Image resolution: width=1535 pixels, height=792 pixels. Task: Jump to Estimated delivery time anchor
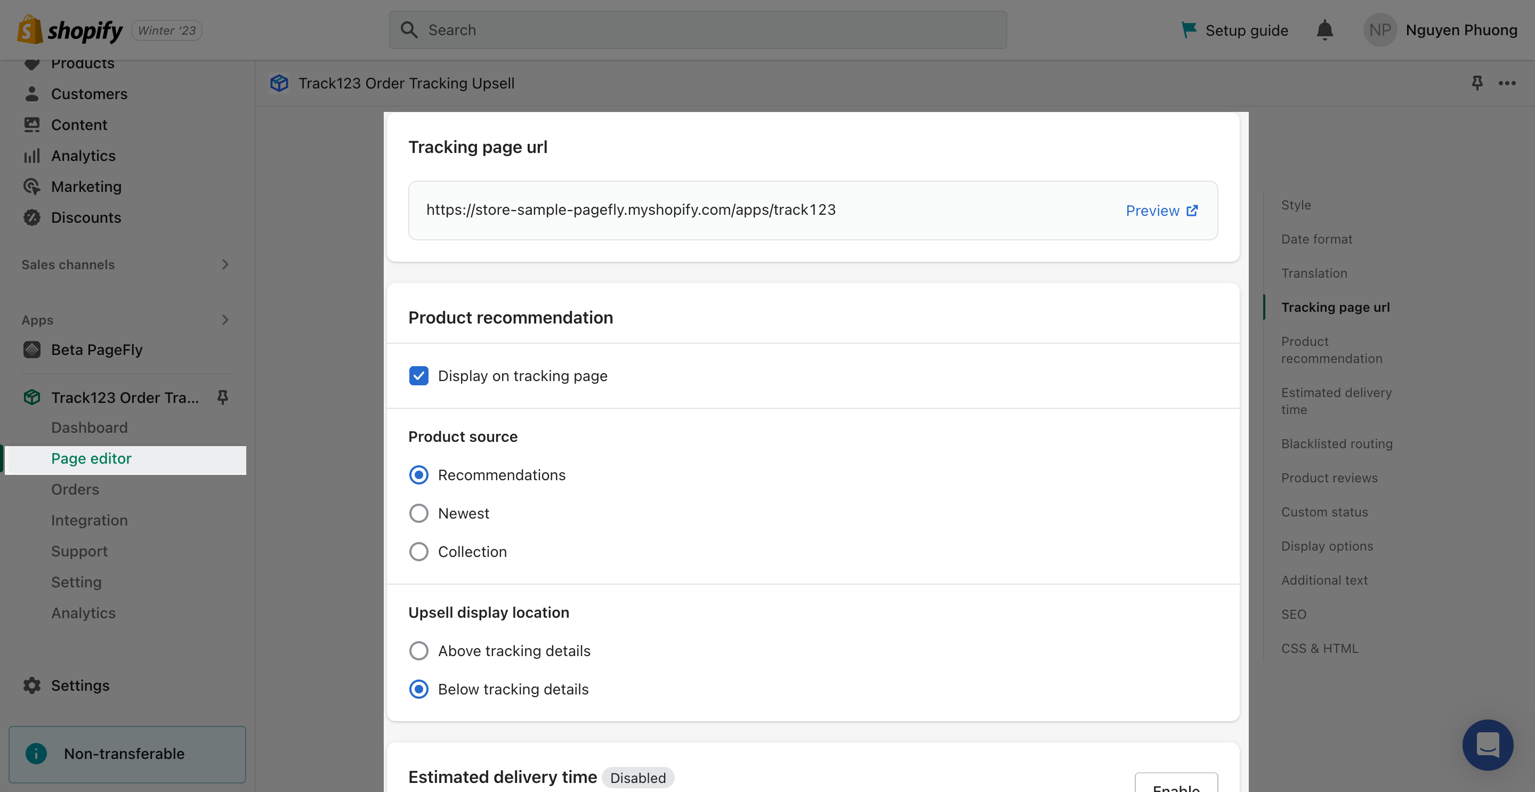pyautogui.click(x=1337, y=401)
